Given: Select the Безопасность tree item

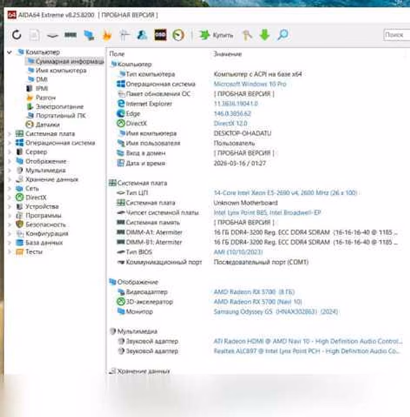Looking at the screenshot, I should point(40,225).
